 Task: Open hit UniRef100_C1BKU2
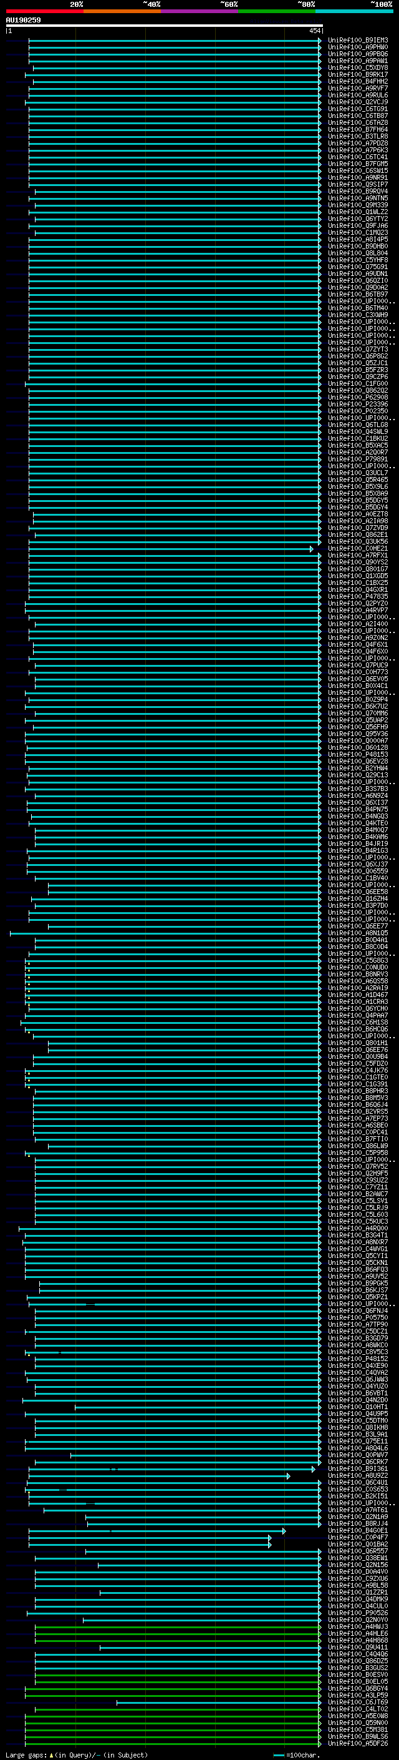(358, 439)
